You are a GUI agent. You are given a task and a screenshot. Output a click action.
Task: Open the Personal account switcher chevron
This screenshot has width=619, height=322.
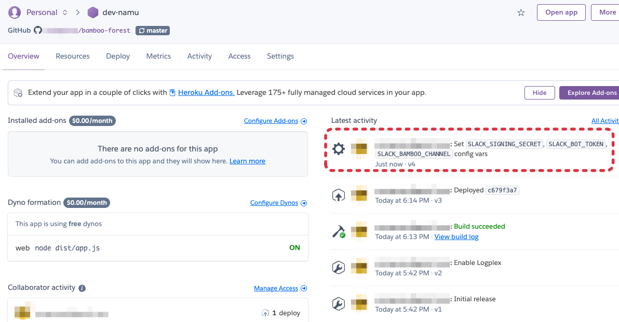coord(65,12)
